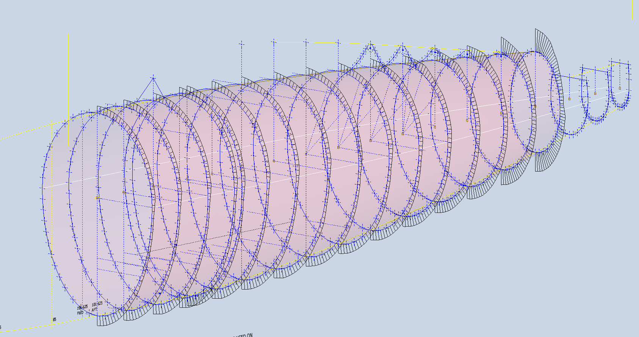Select apex of leftmost blue construction triangle
Viewport: 639px width, 337px height.
click(153, 78)
